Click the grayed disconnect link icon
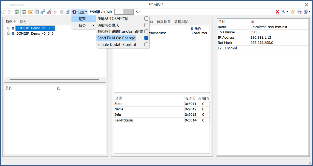This screenshot has height=166, width=313. point(10,12)
